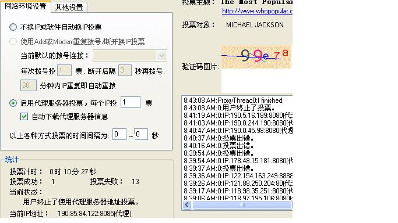Select 8:40:37 投票出错 log line
The height and width of the screenshot is (223, 398).
point(219,138)
